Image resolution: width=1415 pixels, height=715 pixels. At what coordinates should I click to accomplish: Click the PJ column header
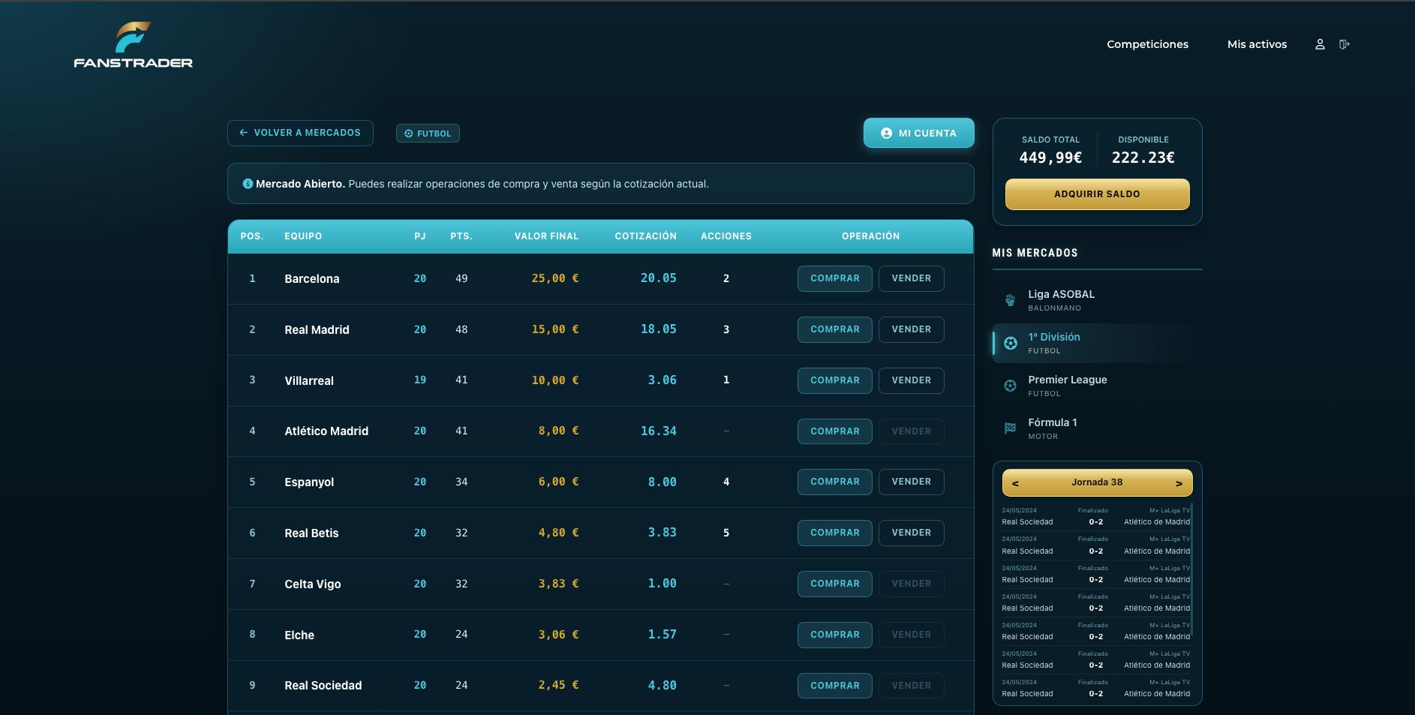pos(420,236)
